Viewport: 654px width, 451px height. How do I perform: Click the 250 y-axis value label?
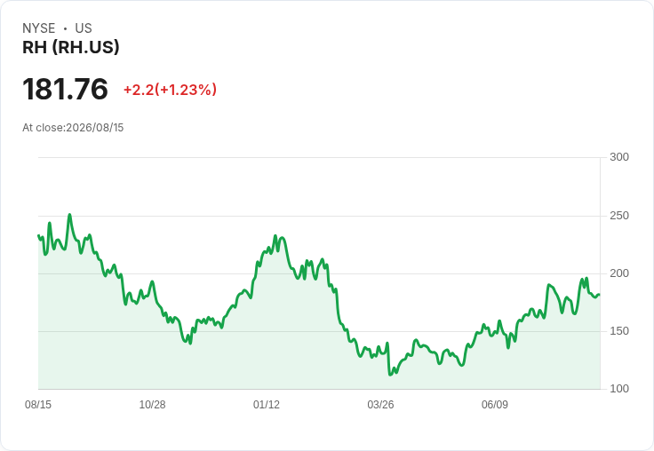coord(619,216)
